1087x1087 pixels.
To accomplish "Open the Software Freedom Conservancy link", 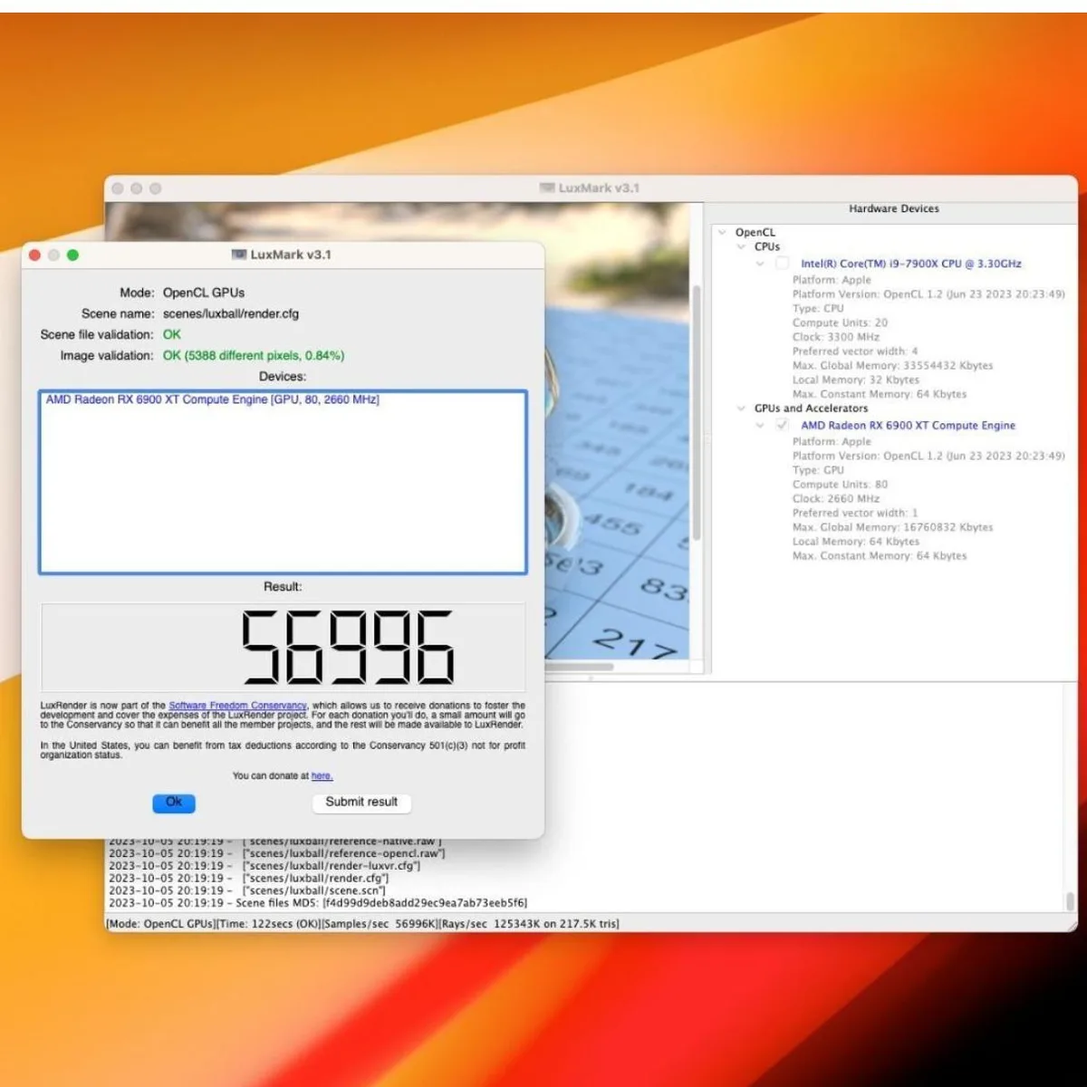I will click(237, 706).
